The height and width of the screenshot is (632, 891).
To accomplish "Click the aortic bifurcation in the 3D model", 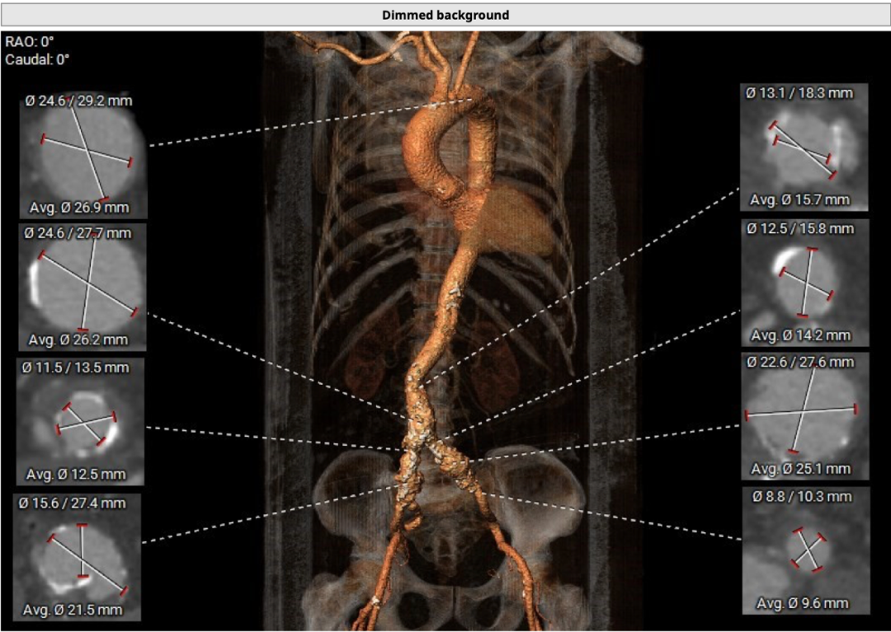I will tap(422, 437).
